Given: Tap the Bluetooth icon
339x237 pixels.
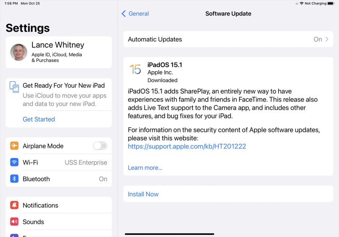Looking at the screenshot, I should point(14,179).
